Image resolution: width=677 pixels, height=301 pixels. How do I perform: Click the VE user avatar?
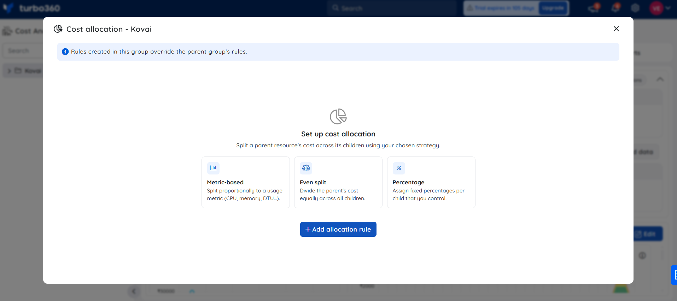click(656, 8)
